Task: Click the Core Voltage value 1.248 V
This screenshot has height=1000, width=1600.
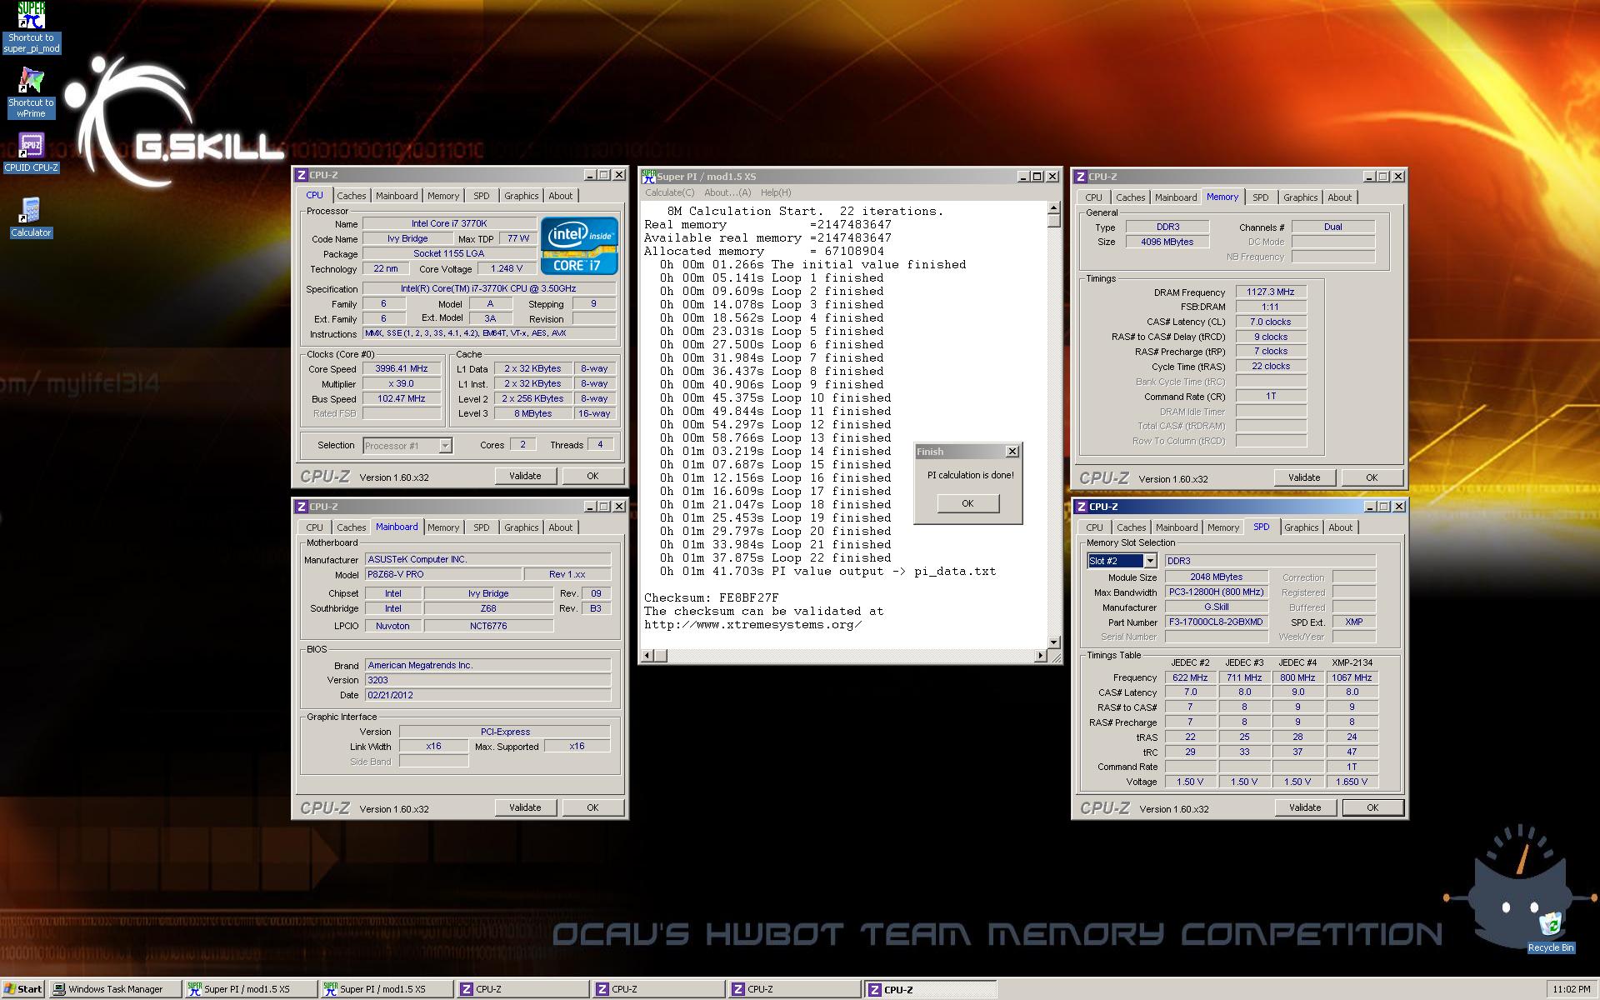Action: (x=507, y=268)
